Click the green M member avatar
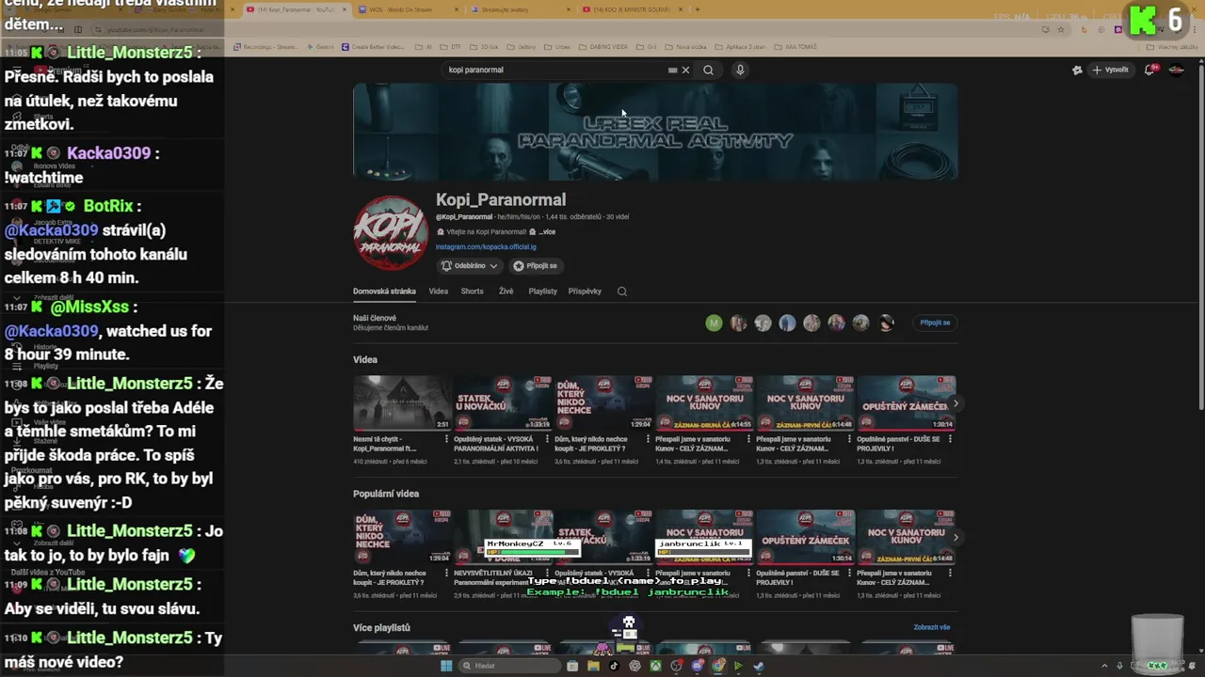The width and height of the screenshot is (1205, 677). tap(714, 323)
